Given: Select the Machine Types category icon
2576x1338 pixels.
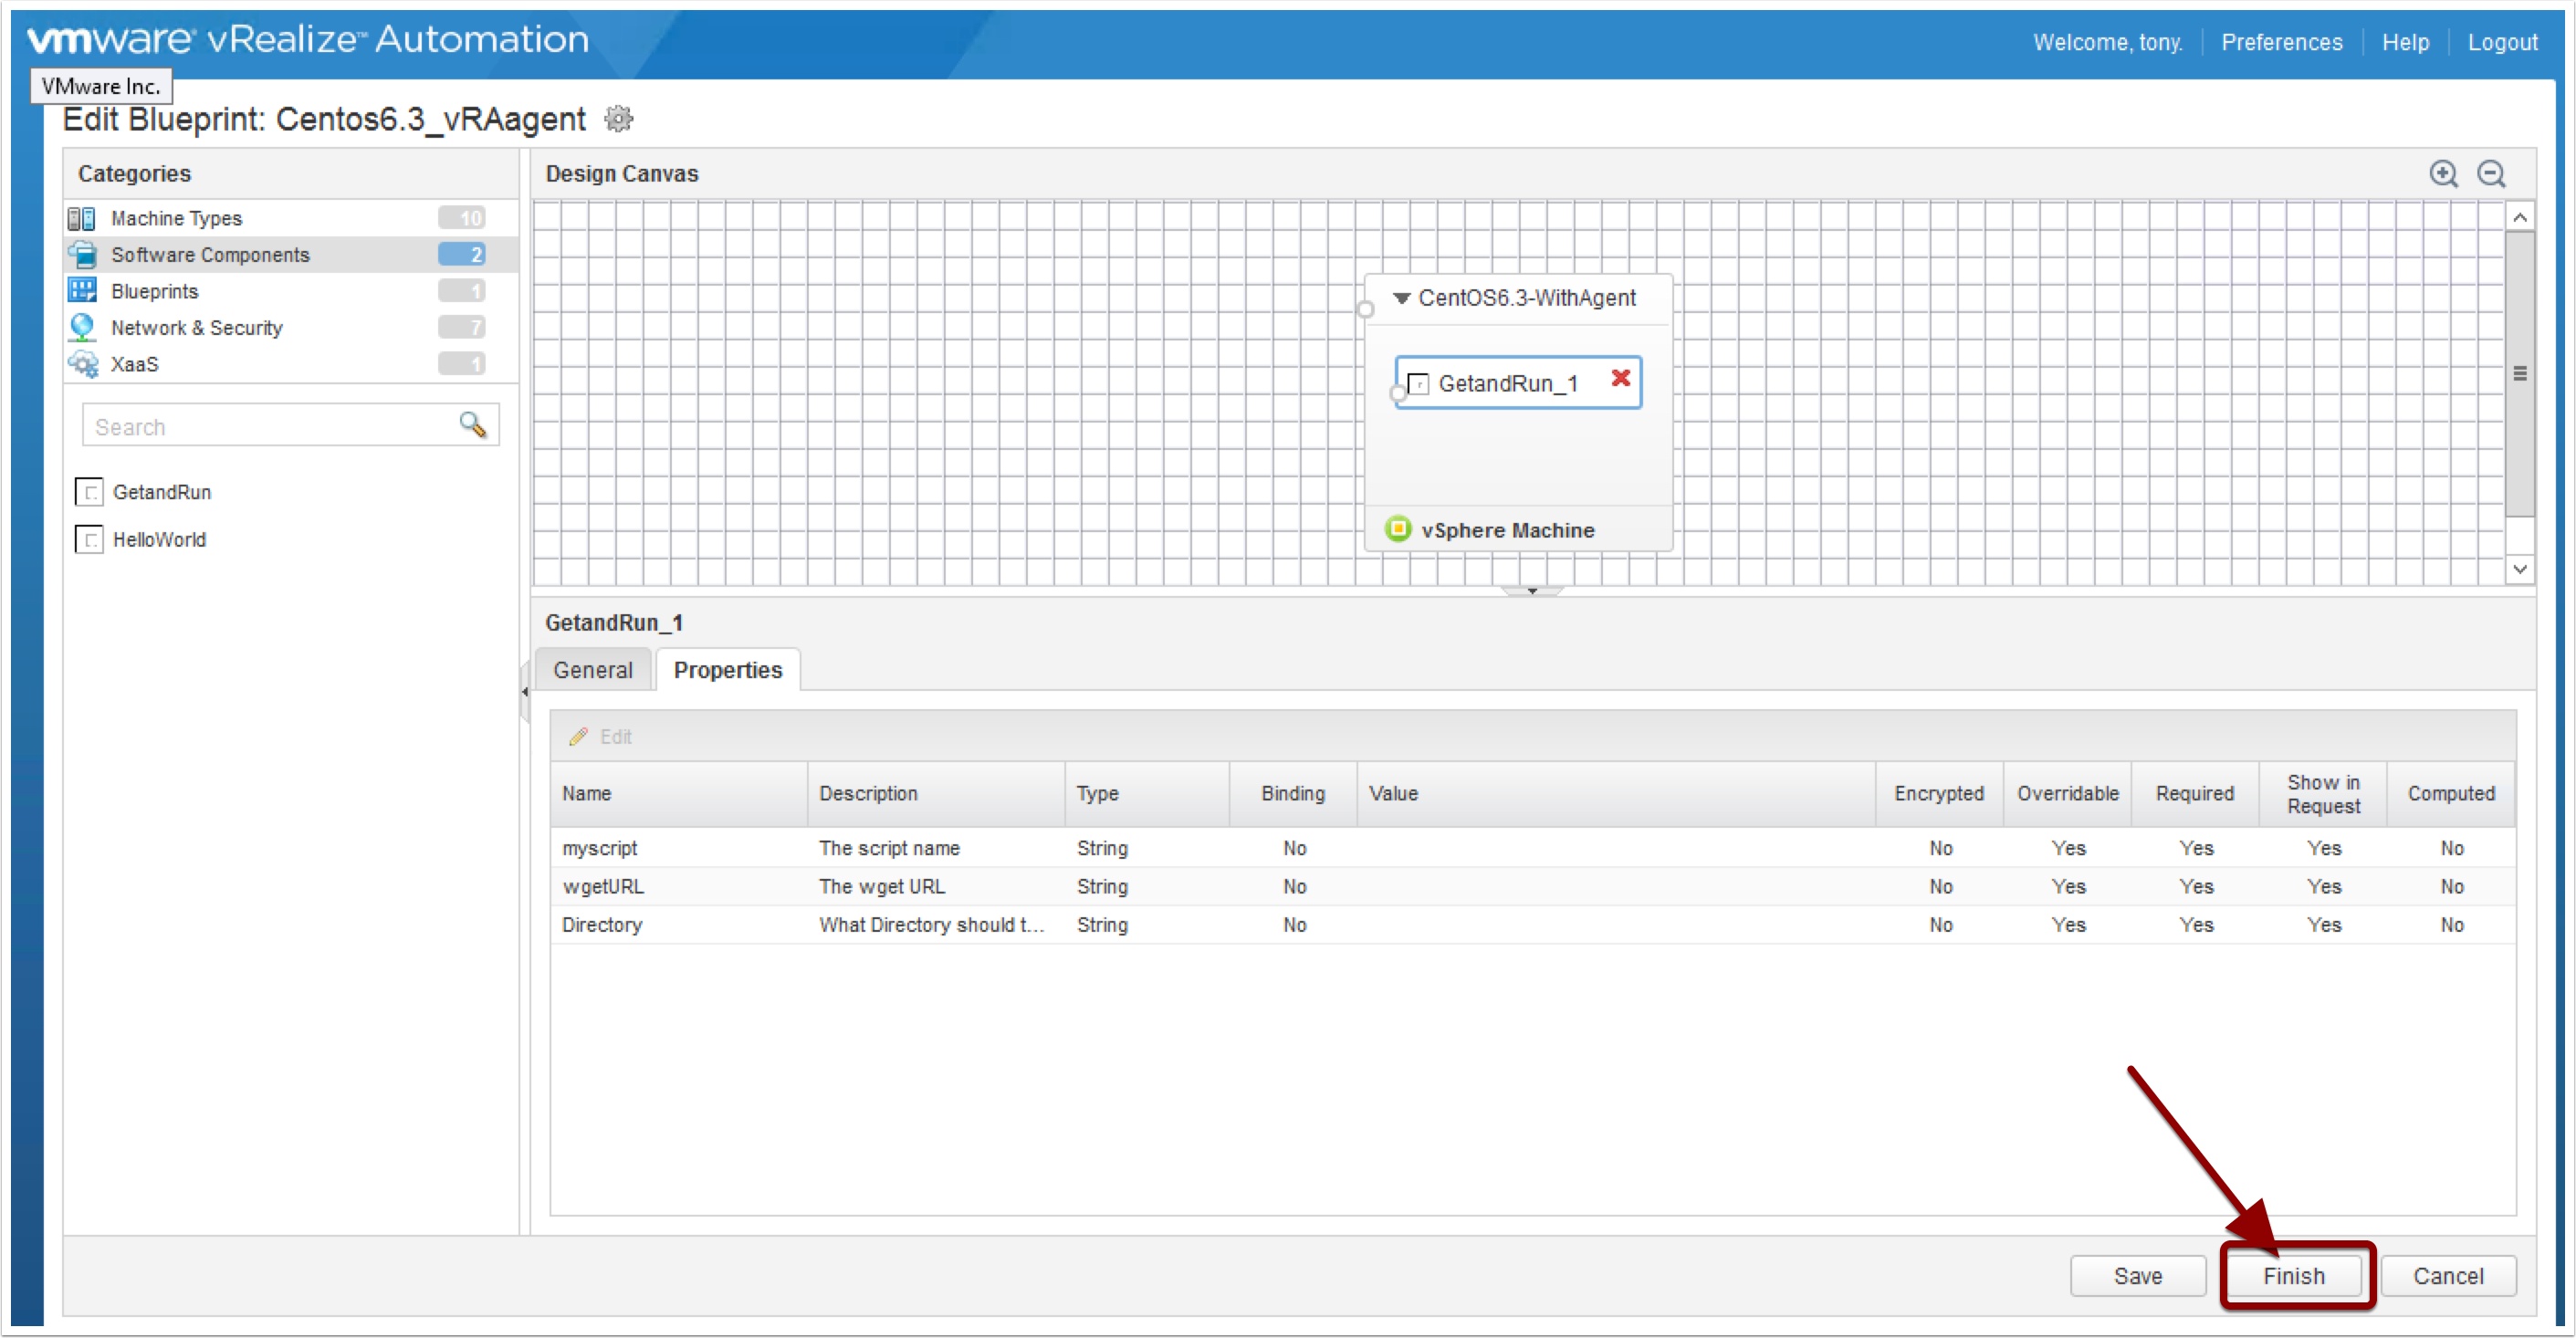Looking at the screenshot, I should click(x=82, y=218).
